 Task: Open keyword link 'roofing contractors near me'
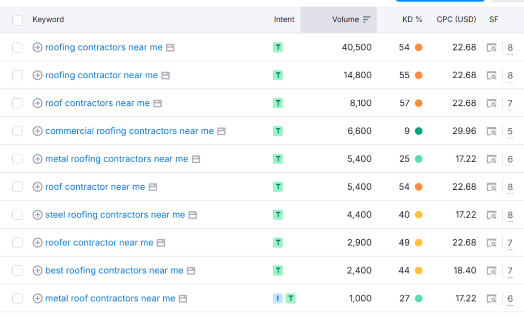[104, 48]
